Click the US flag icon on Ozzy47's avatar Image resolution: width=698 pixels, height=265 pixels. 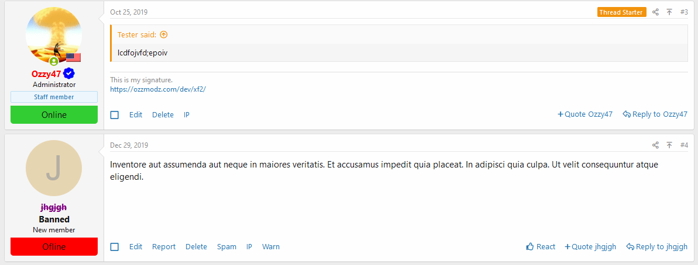pos(73,57)
